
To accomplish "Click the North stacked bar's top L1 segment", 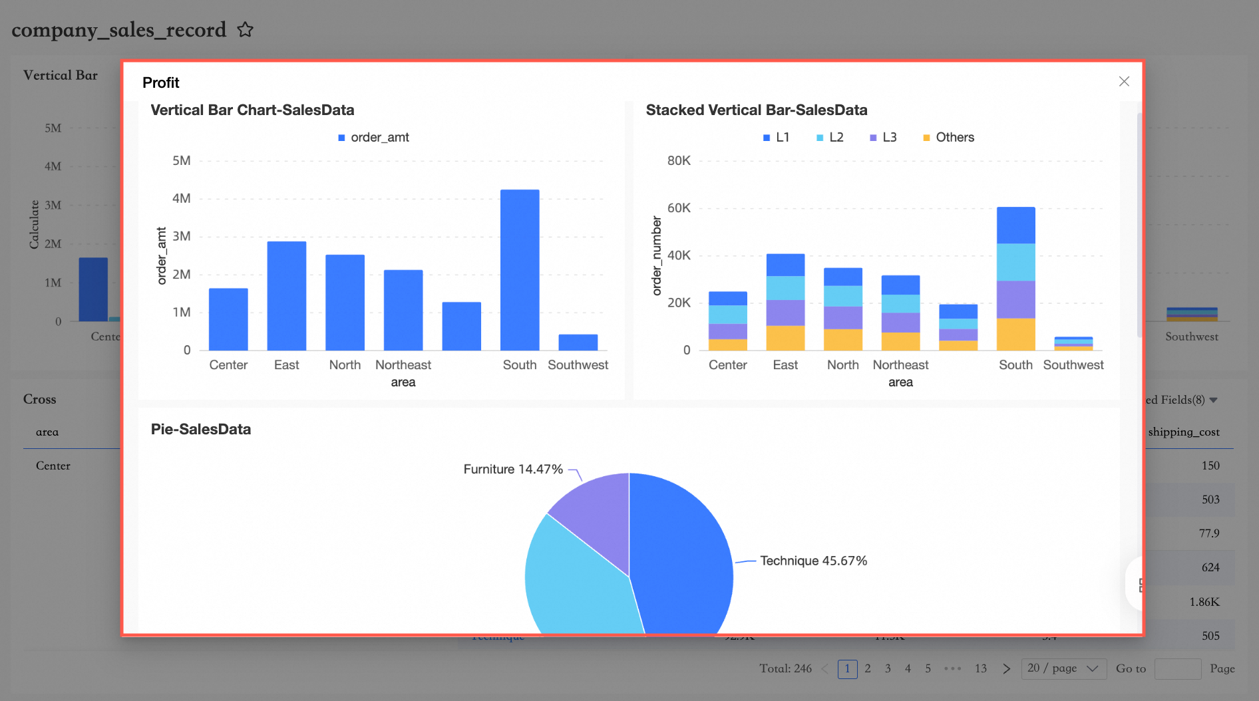I will coord(843,277).
